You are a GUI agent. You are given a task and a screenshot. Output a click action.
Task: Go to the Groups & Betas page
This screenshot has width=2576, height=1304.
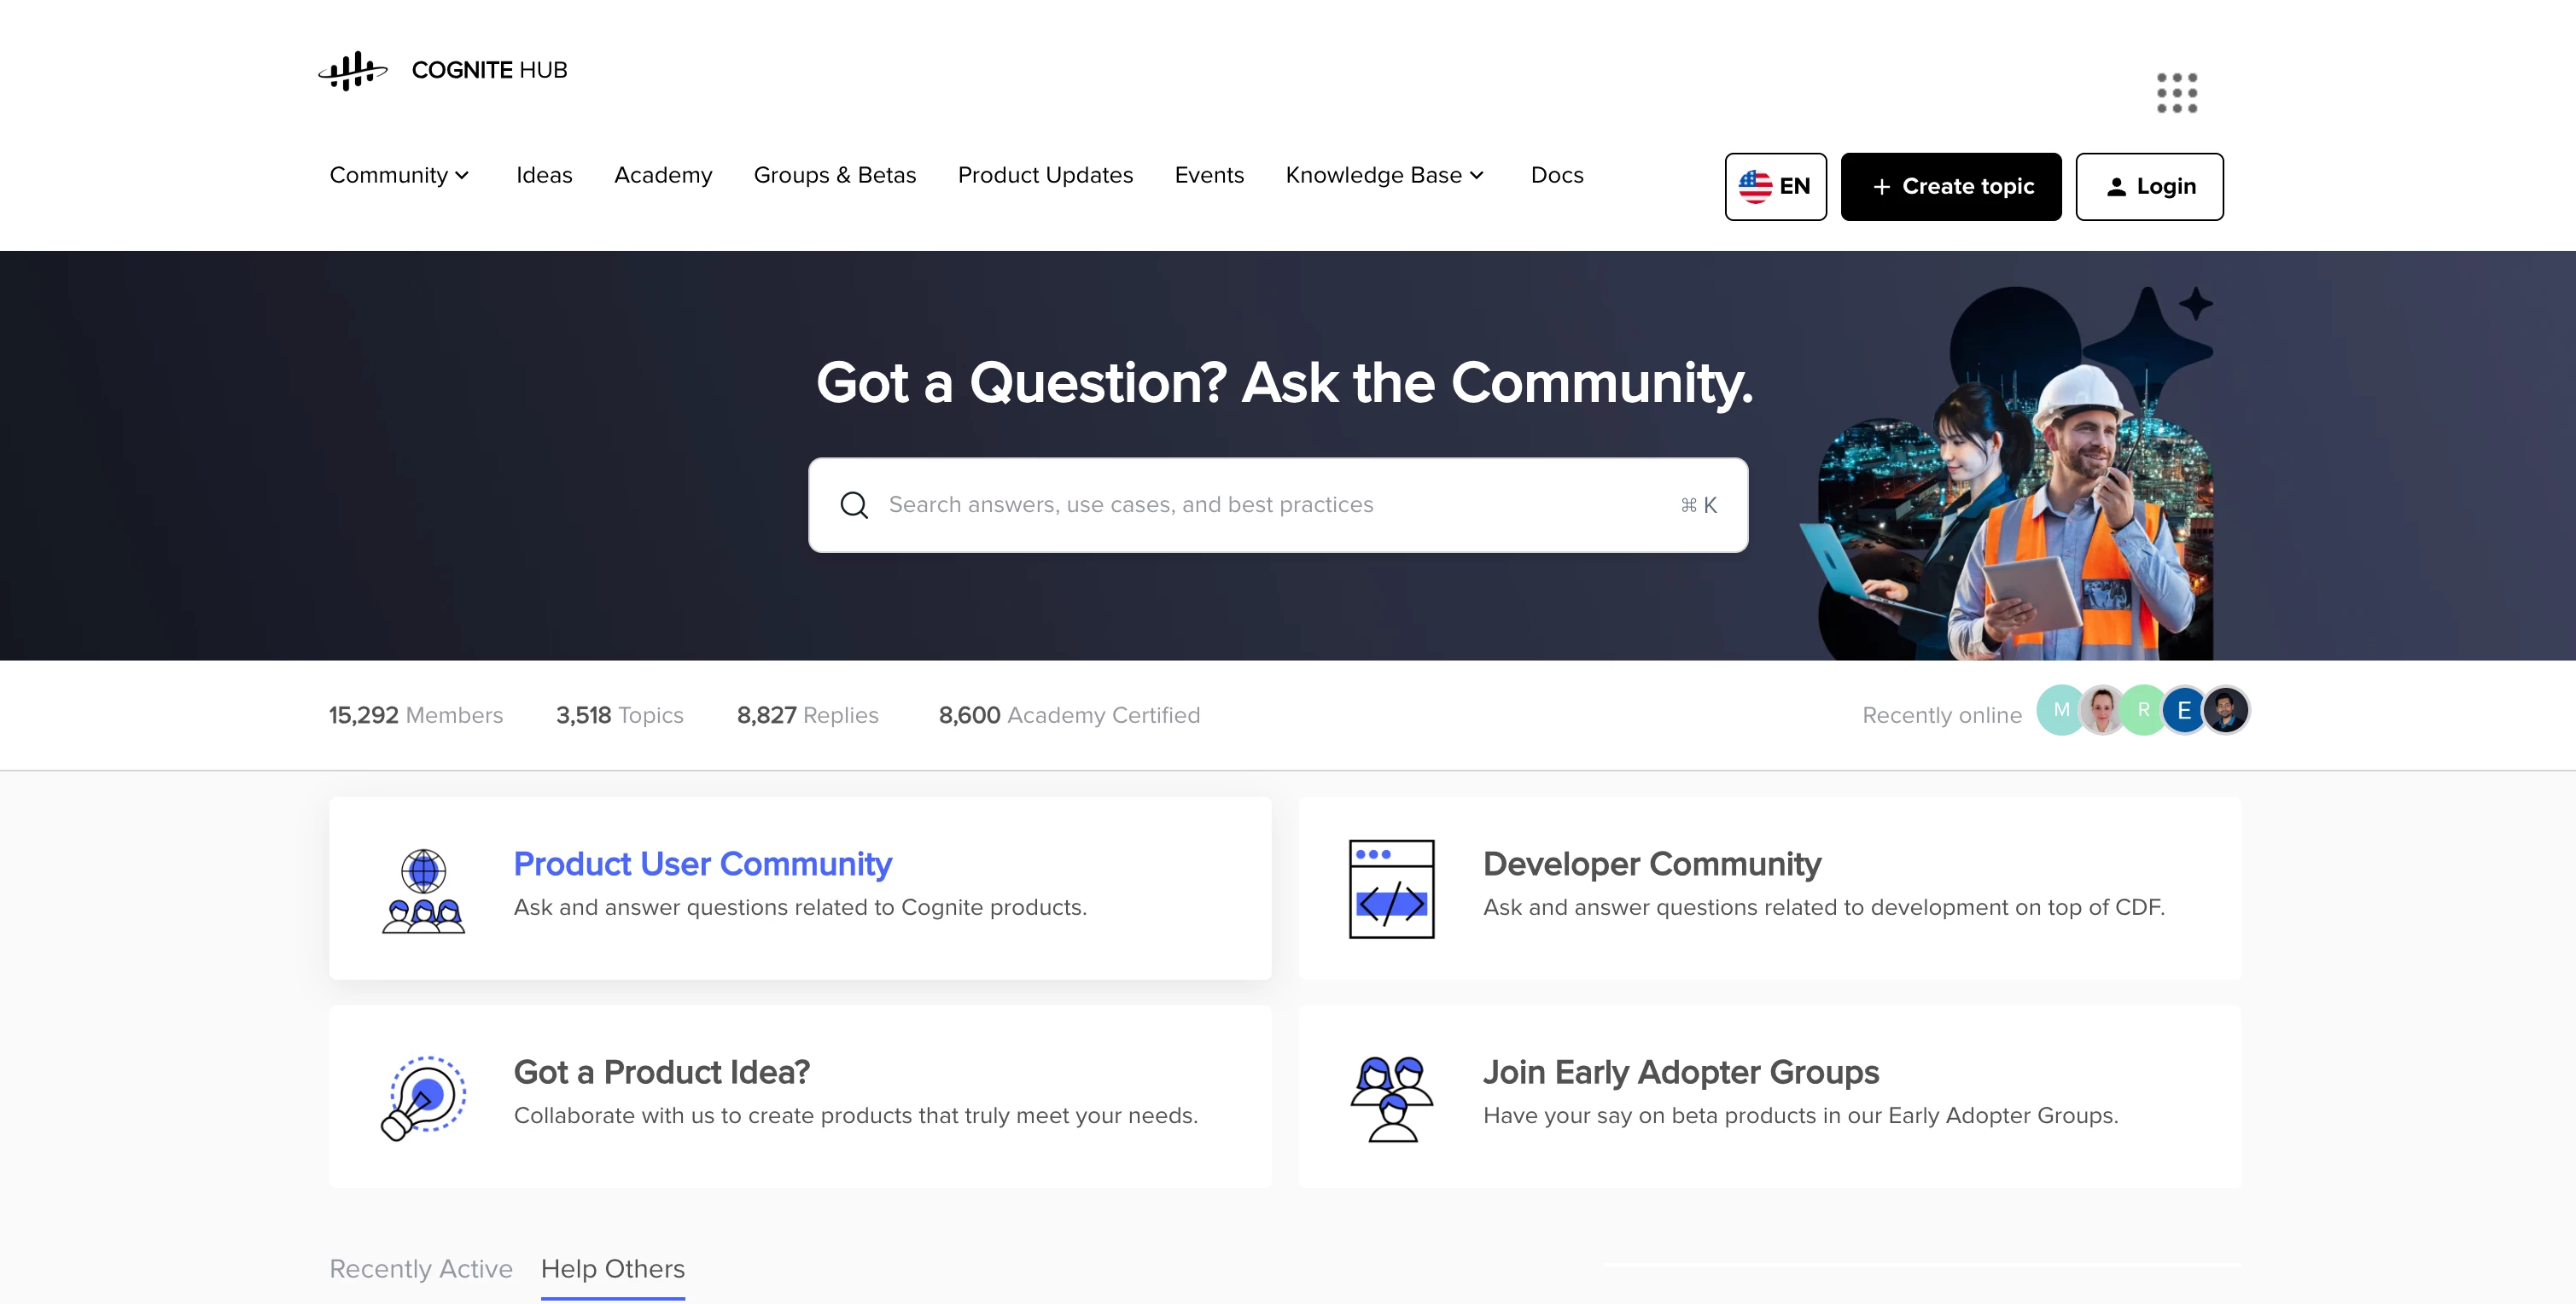pos(834,175)
